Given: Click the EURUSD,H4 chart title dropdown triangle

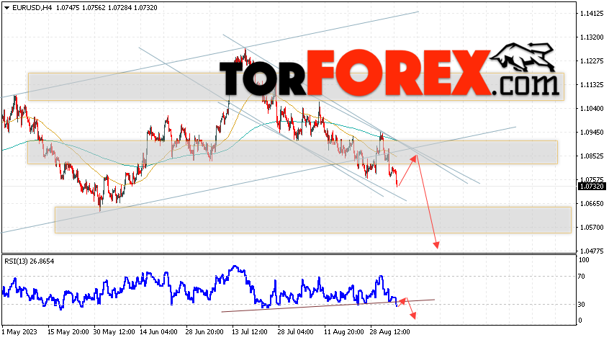Looking at the screenshot, I should click(6, 8).
